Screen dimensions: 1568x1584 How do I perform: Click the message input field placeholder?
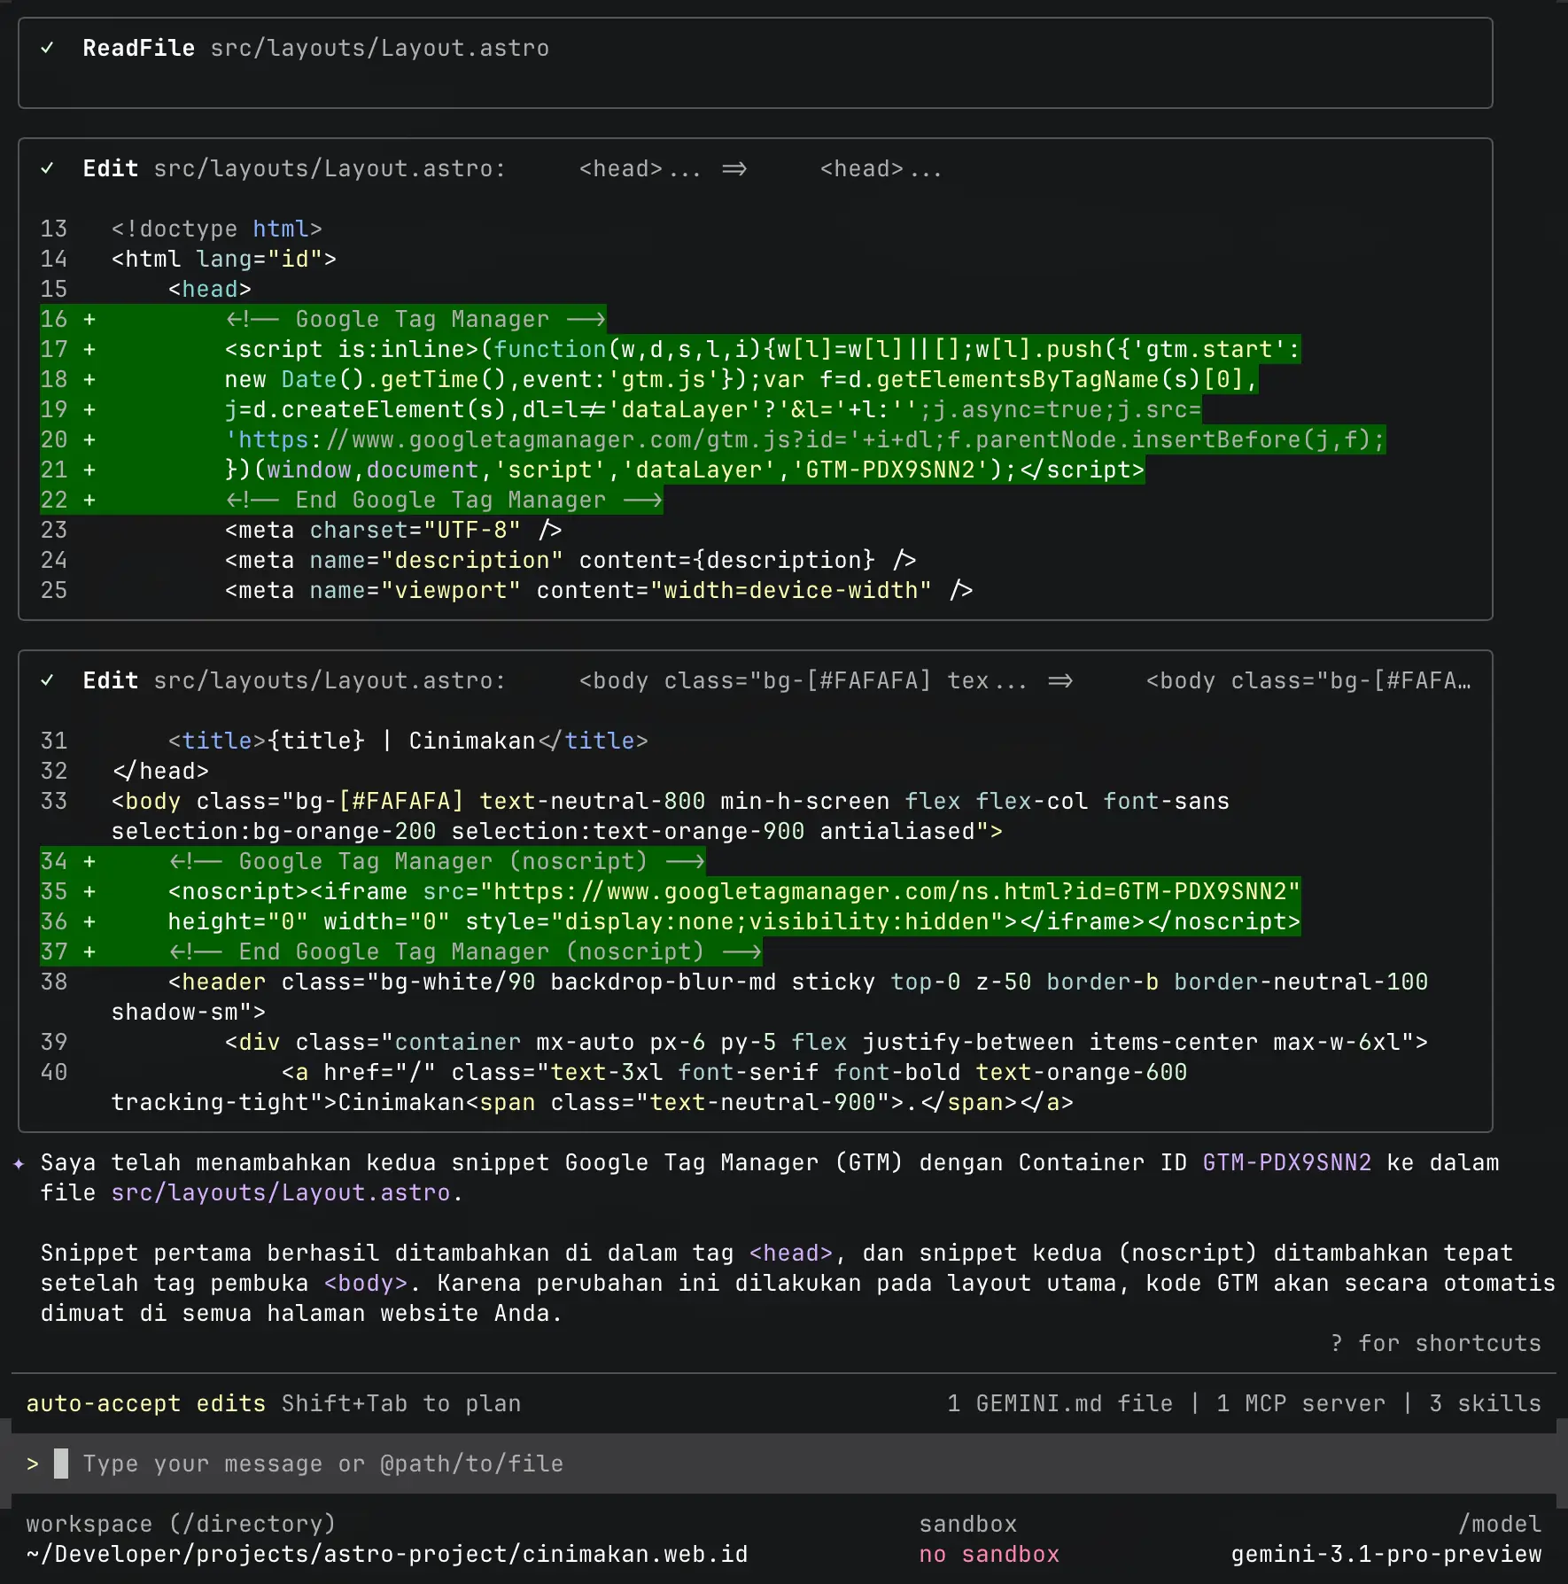pyautogui.click(x=322, y=1464)
